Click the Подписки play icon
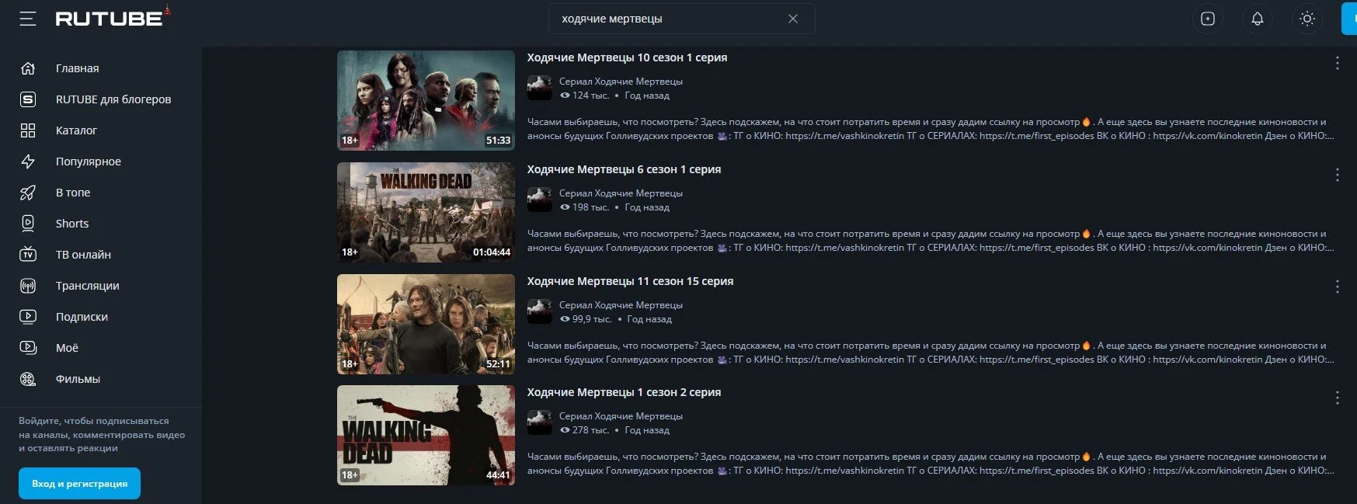The image size is (1357, 504). [28, 317]
